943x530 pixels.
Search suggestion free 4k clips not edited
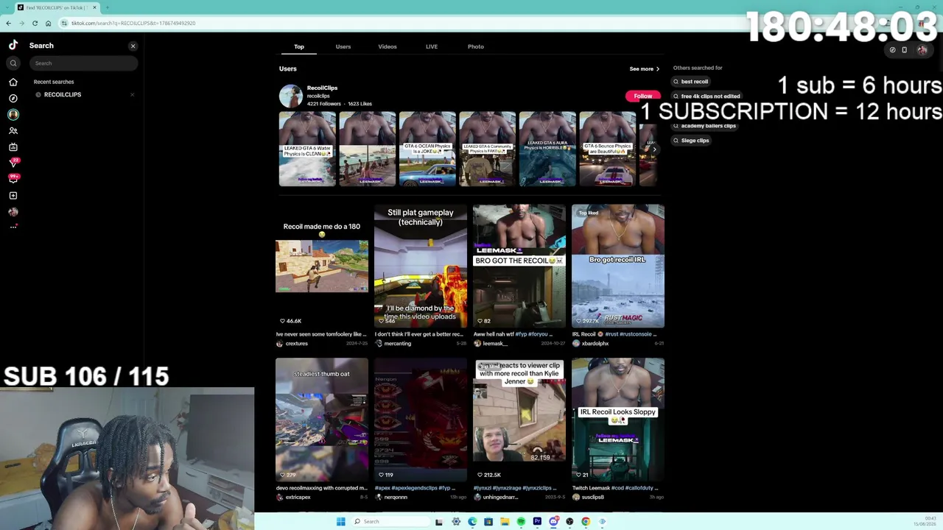pyautogui.click(x=707, y=96)
